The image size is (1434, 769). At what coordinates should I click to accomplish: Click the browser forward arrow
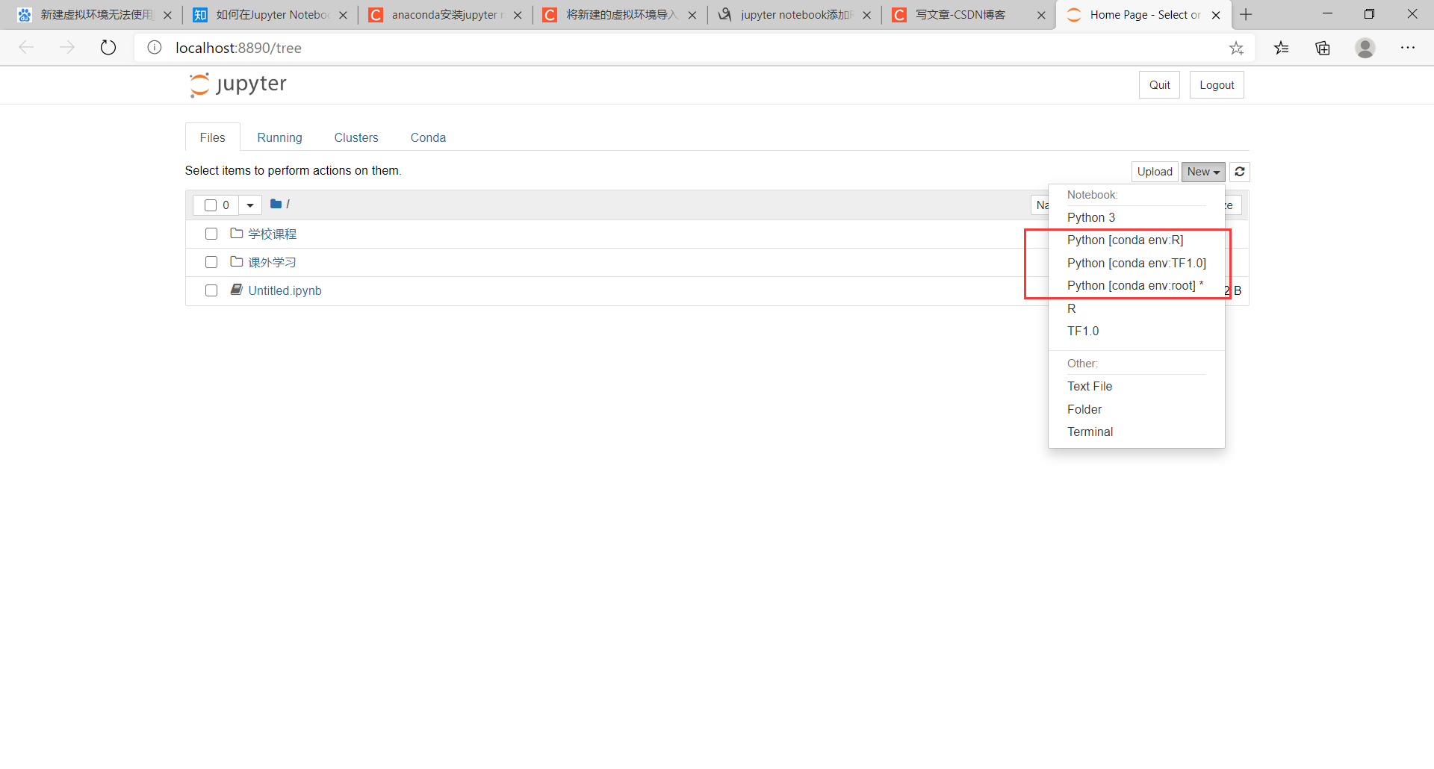pyautogui.click(x=67, y=48)
